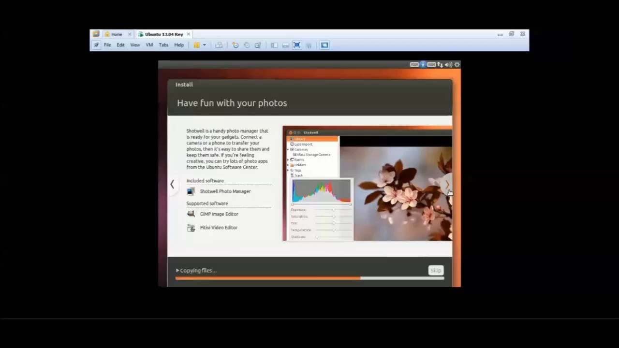Open the Edit menu
This screenshot has width=619, height=348.
click(x=120, y=45)
